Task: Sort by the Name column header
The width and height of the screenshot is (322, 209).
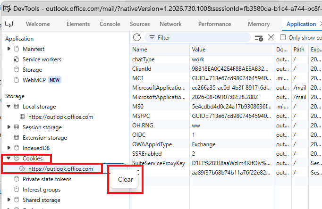Action: [x=160, y=50]
